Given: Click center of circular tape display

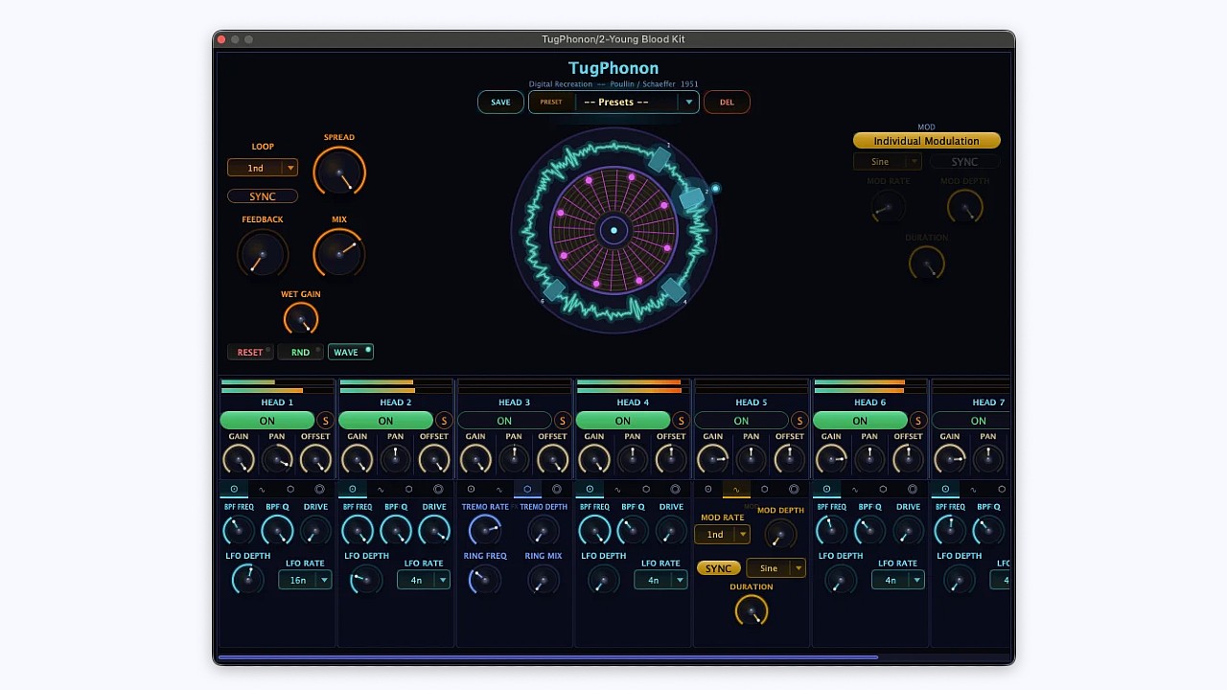Looking at the screenshot, I should (x=613, y=230).
